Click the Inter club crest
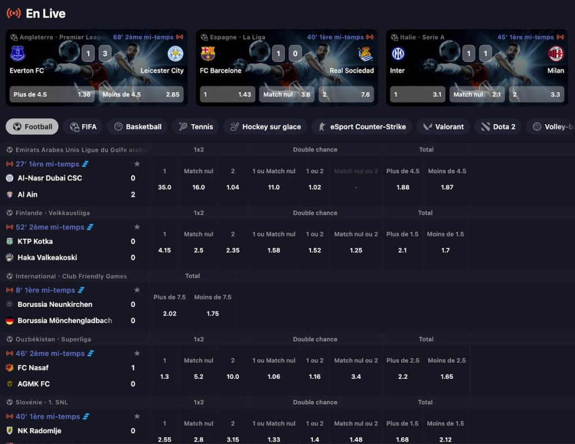The width and height of the screenshot is (575, 444). pyautogui.click(x=398, y=53)
